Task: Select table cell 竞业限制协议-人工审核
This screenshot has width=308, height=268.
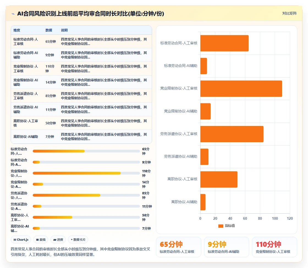Action: pos(26,69)
